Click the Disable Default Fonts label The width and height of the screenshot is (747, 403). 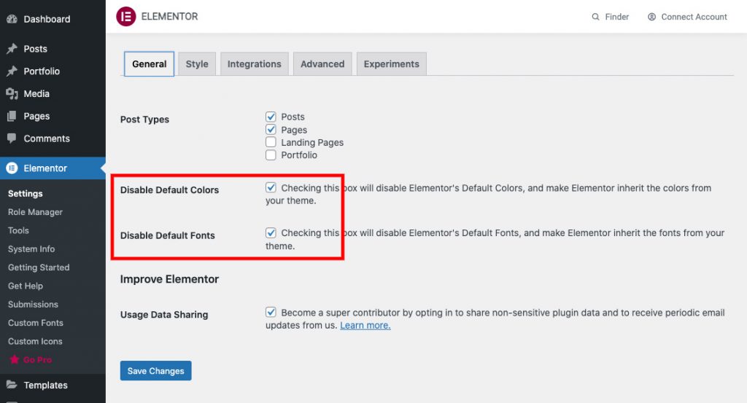(x=167, y=235)
